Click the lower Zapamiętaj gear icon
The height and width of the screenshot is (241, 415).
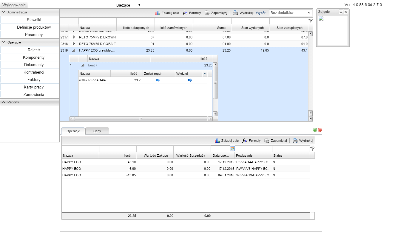tap(267, 141)
